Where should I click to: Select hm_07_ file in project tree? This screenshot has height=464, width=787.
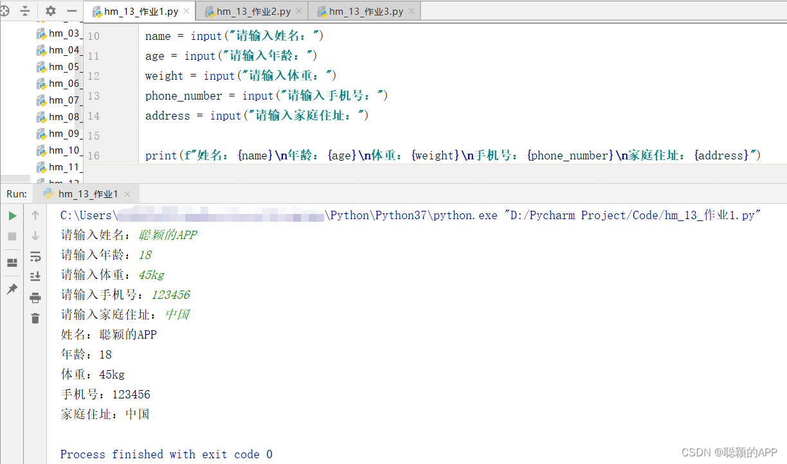(x=59, y=100)
